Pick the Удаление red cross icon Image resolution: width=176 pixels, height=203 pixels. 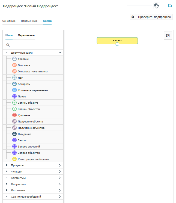coord(14,115)
